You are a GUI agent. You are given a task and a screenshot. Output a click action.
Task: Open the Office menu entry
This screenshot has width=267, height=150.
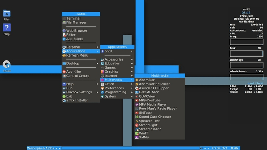(x=117, y=84)
